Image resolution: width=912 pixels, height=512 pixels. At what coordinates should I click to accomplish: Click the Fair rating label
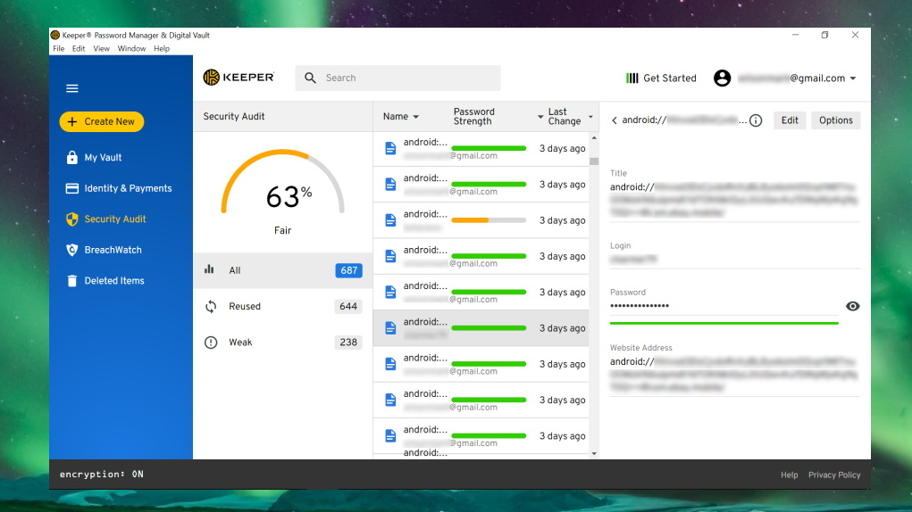coord(282,230)
